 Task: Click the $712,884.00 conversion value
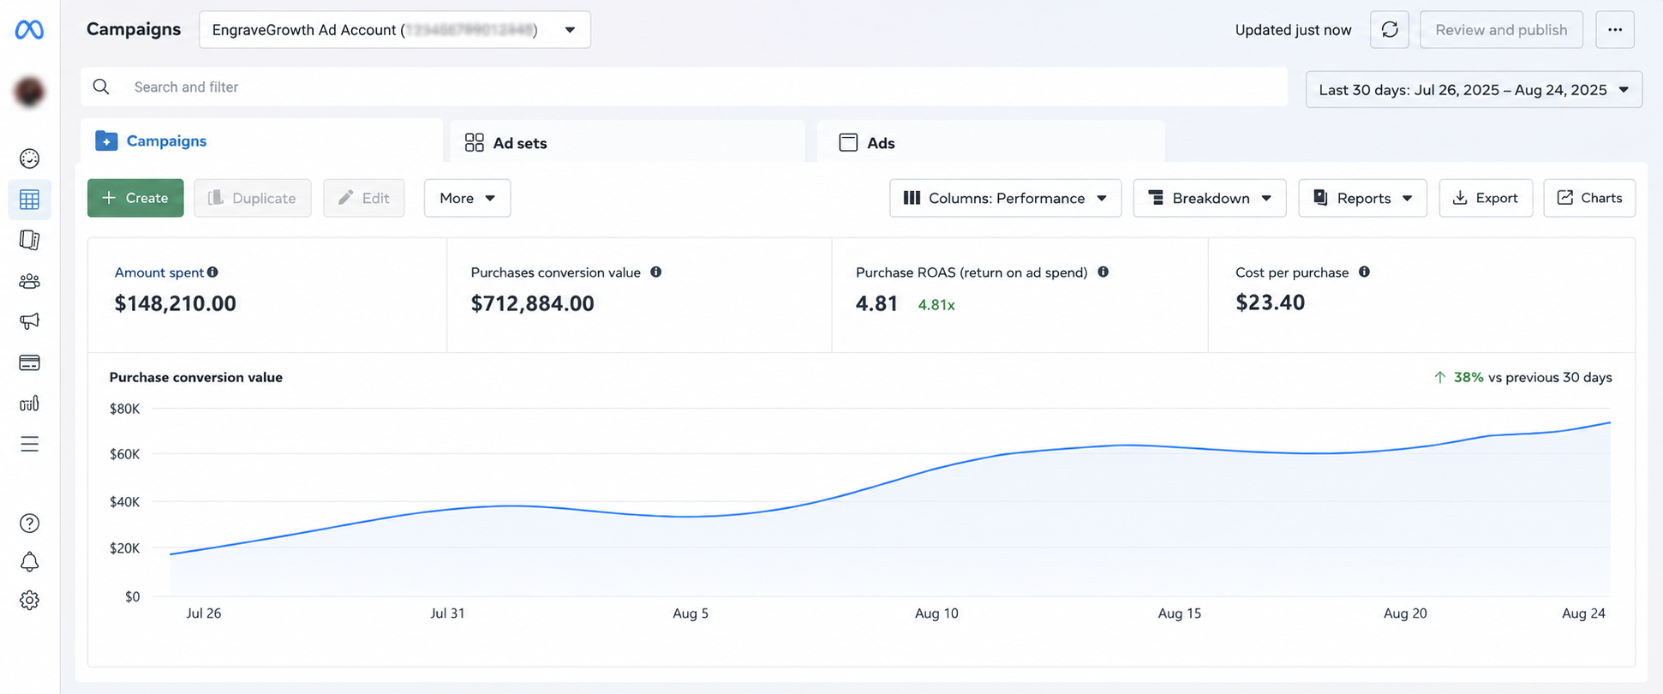pyautogui.click(x=532, y=303)
